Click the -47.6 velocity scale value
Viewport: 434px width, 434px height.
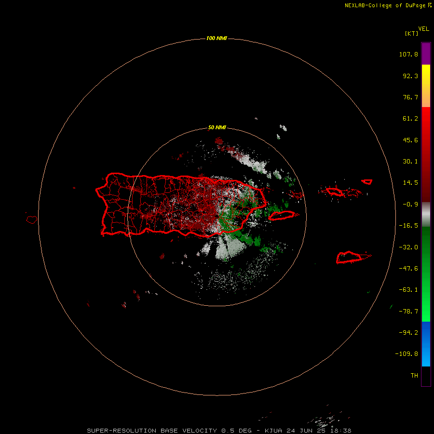pyautogui.click(x=408, y=269)
